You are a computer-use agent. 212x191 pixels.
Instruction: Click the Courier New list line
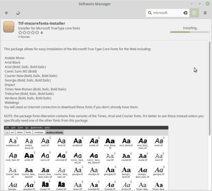[31, 76]
